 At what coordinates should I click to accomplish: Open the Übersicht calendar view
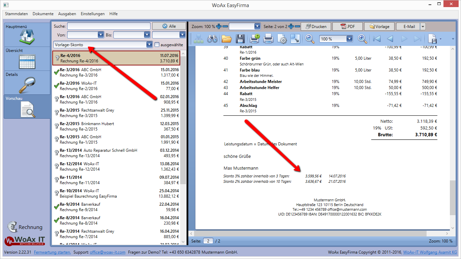pyautogui.click(x=26, y=62)
